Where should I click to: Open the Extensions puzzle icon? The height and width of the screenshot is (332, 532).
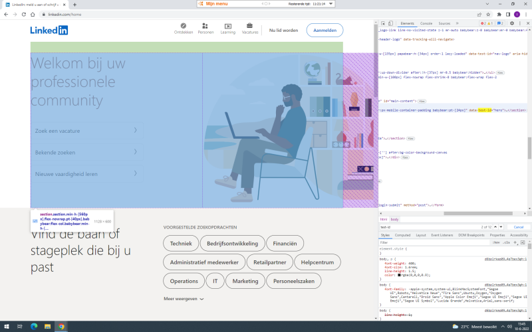tap(499, 14)
